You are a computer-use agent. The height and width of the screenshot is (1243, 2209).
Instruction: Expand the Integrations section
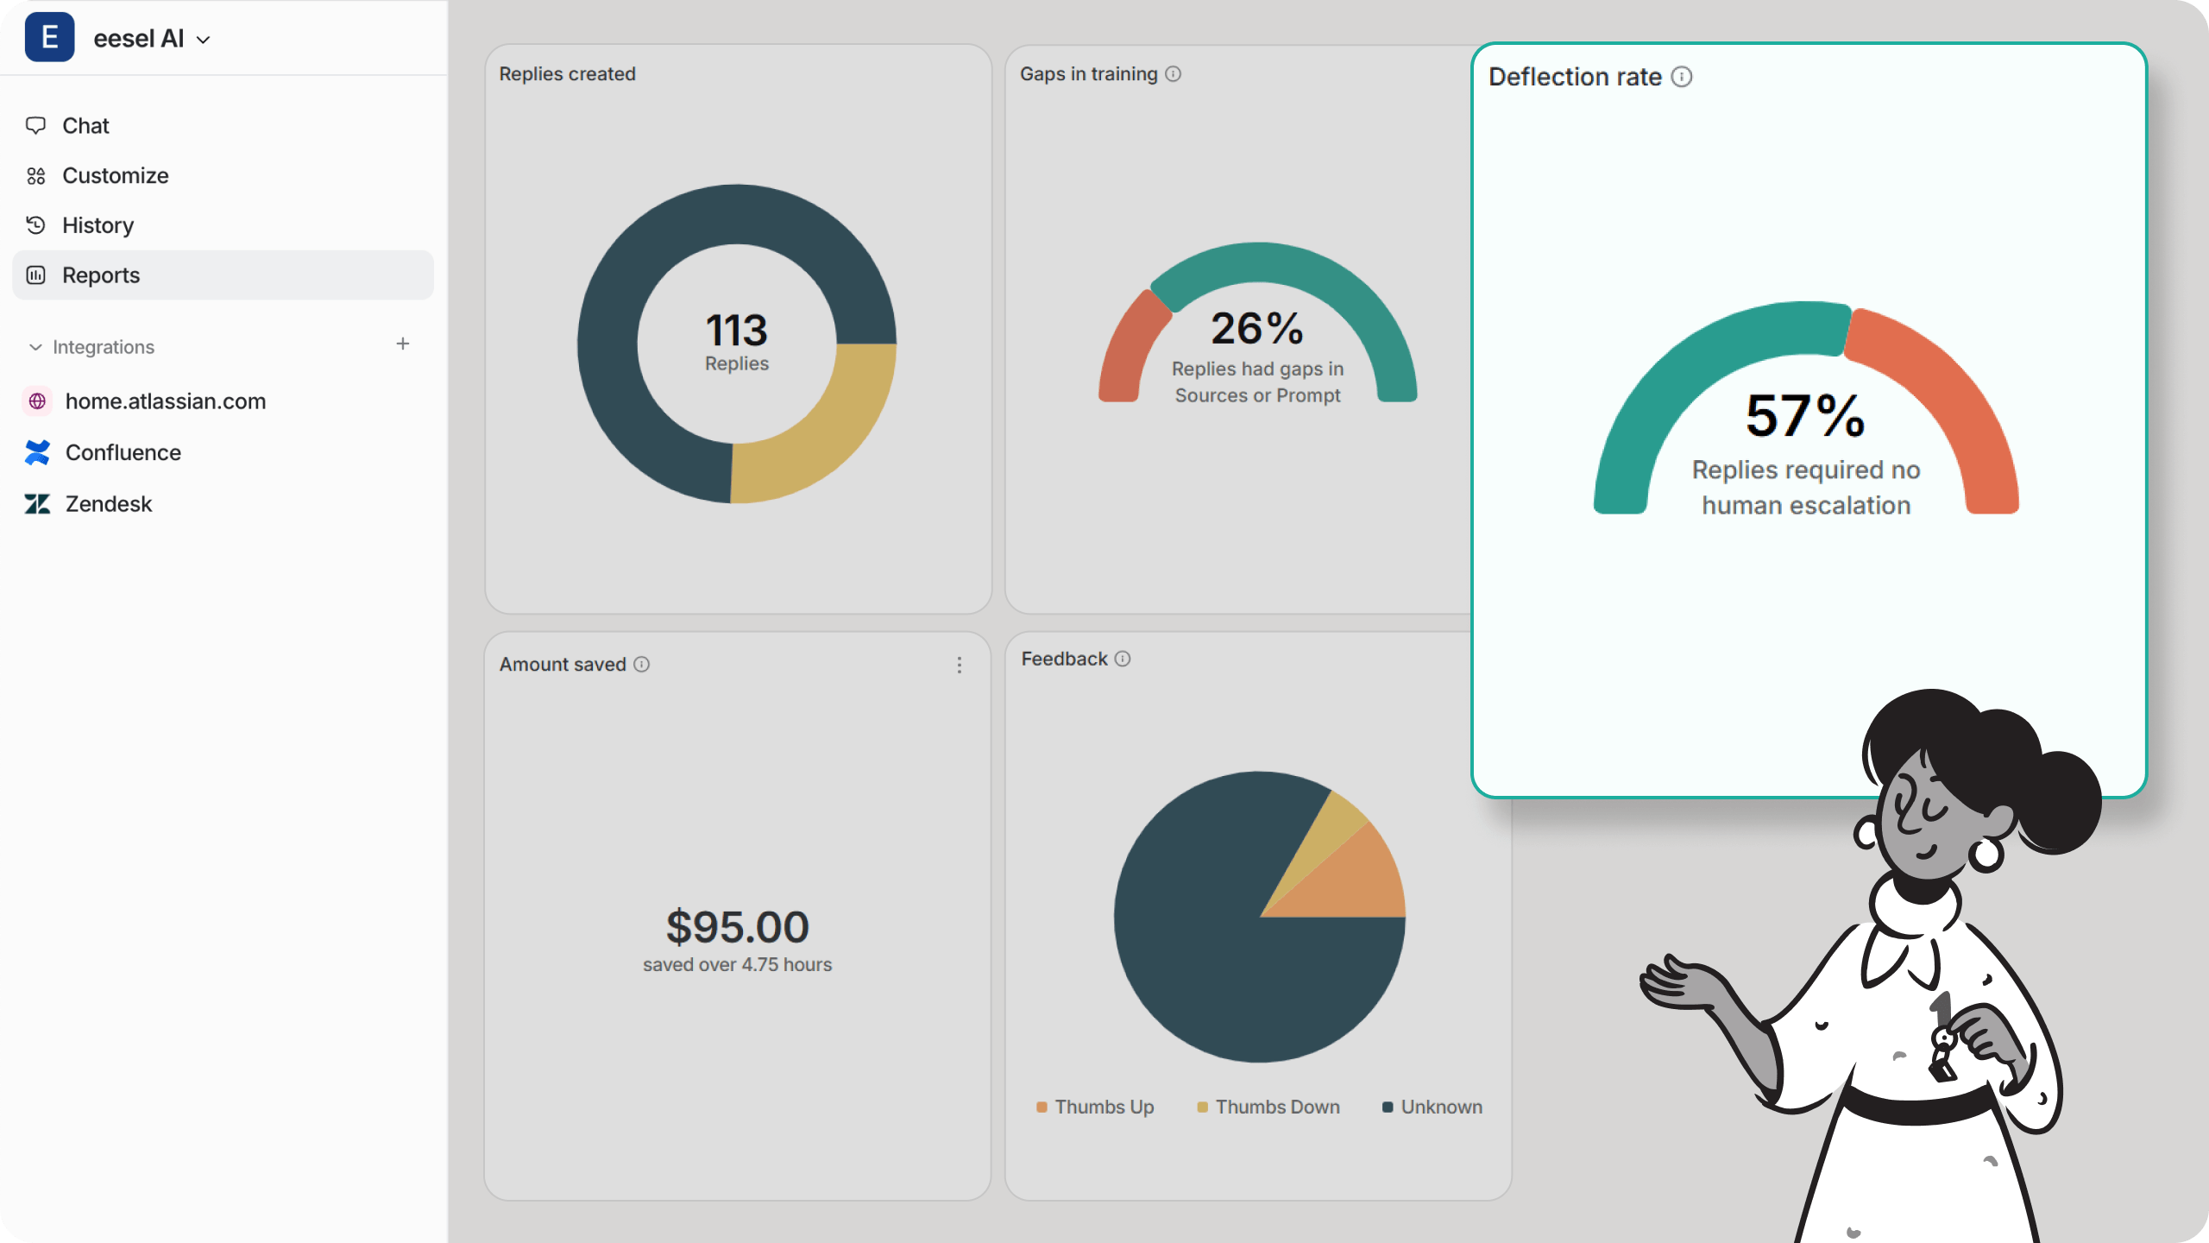click(x=35, y=346)
